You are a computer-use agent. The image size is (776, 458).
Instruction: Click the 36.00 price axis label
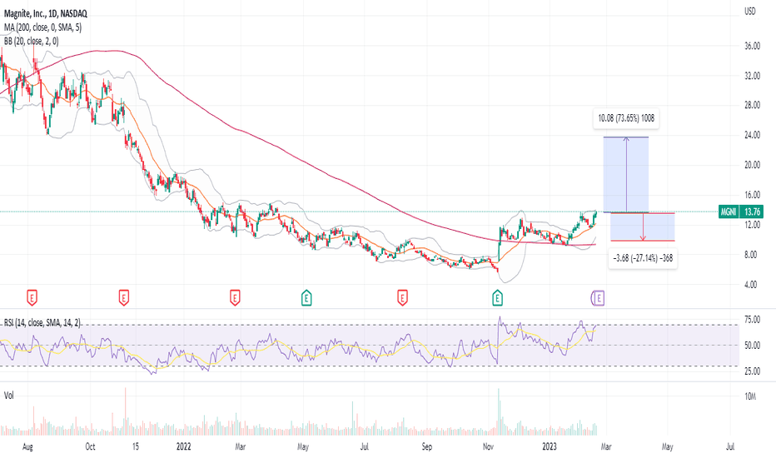(752, 46)
